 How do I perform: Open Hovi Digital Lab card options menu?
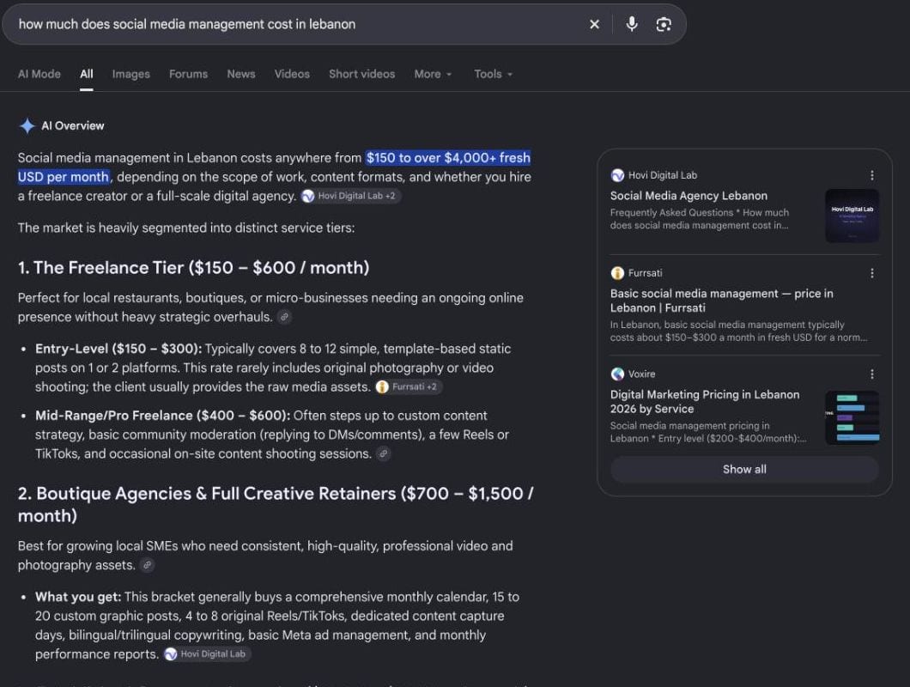[871, 175]
